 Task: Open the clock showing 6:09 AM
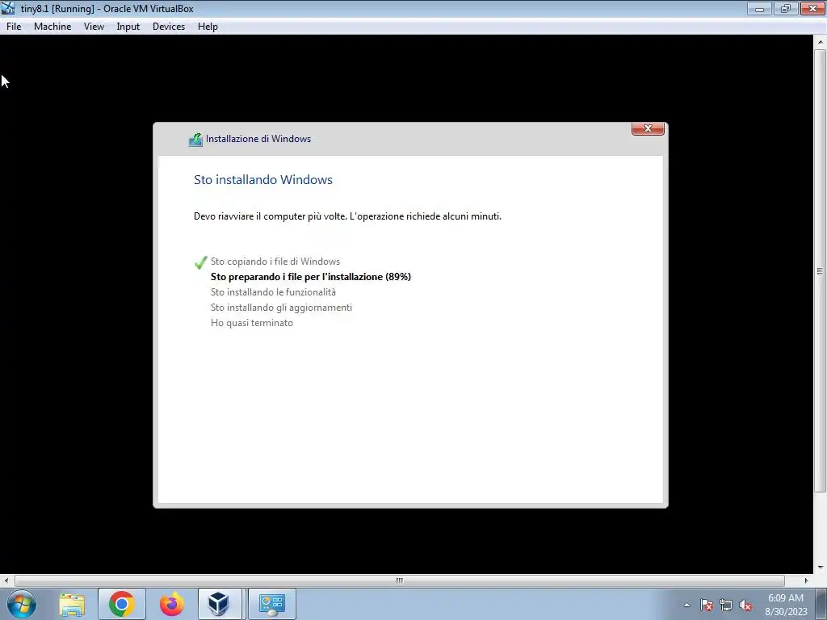[x=786, y=605]
